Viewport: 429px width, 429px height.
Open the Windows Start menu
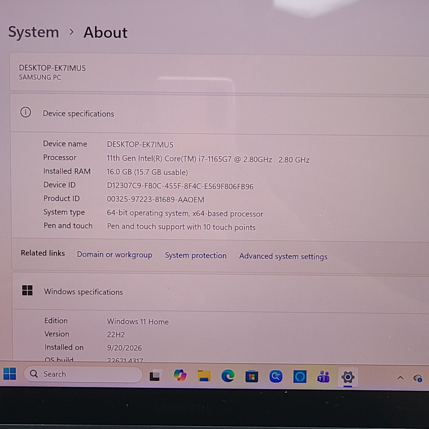click(x=10, y=374)
